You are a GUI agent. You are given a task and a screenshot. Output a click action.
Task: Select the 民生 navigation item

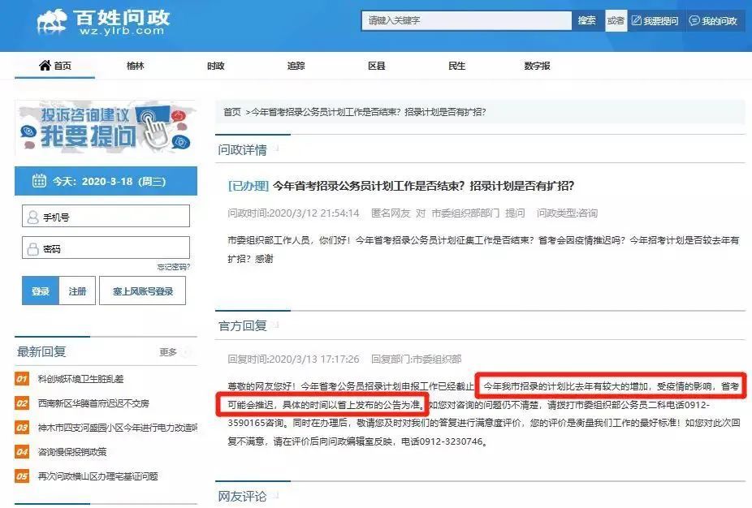pyautogui.click(x=455, y=66)
